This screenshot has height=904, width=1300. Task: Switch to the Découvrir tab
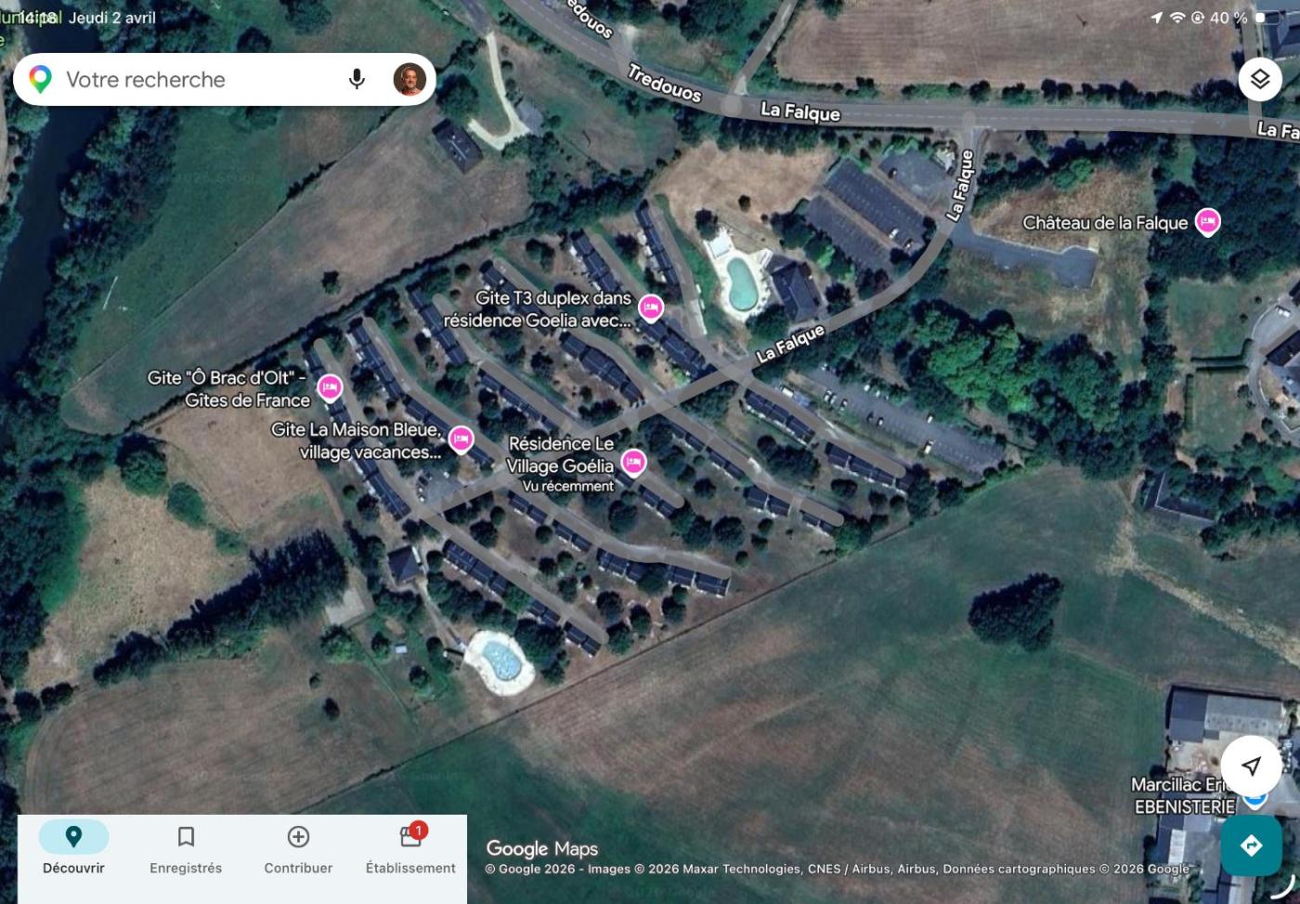[73, 849]
